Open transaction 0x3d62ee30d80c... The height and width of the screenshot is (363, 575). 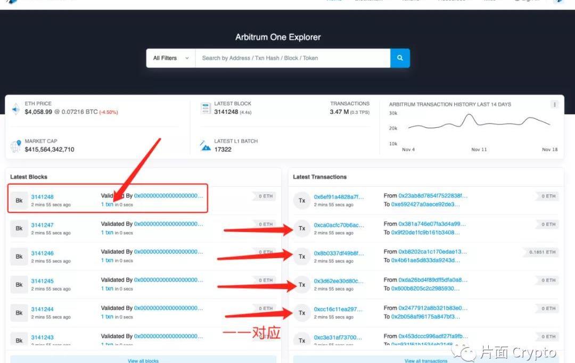point(339,281)
